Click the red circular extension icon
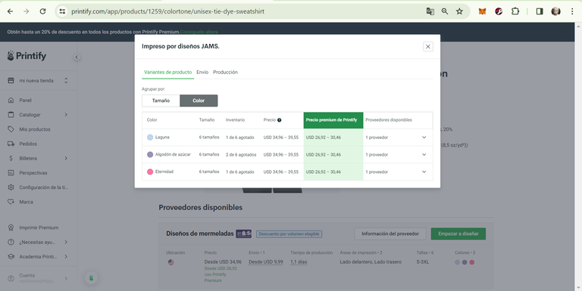 (499, 11)
